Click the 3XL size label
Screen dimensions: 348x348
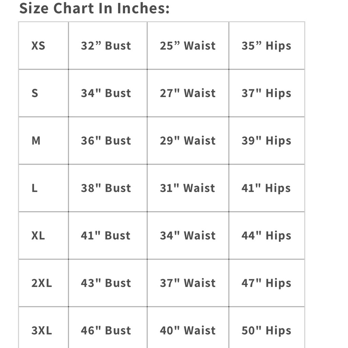point(42,331)
